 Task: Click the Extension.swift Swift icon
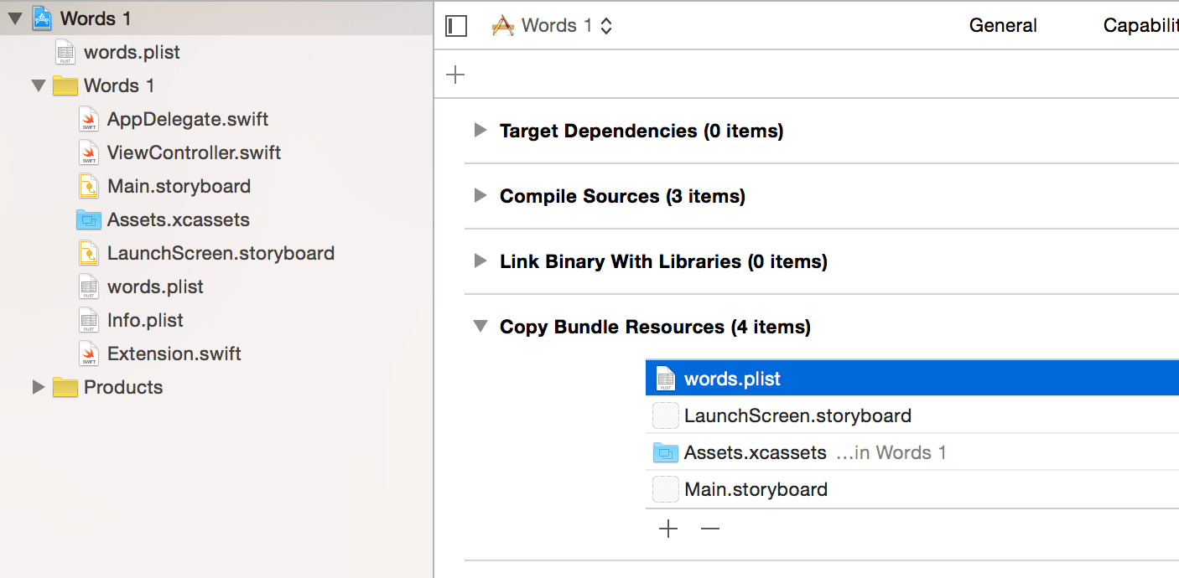pyautogui.click(x=88, y=354)
